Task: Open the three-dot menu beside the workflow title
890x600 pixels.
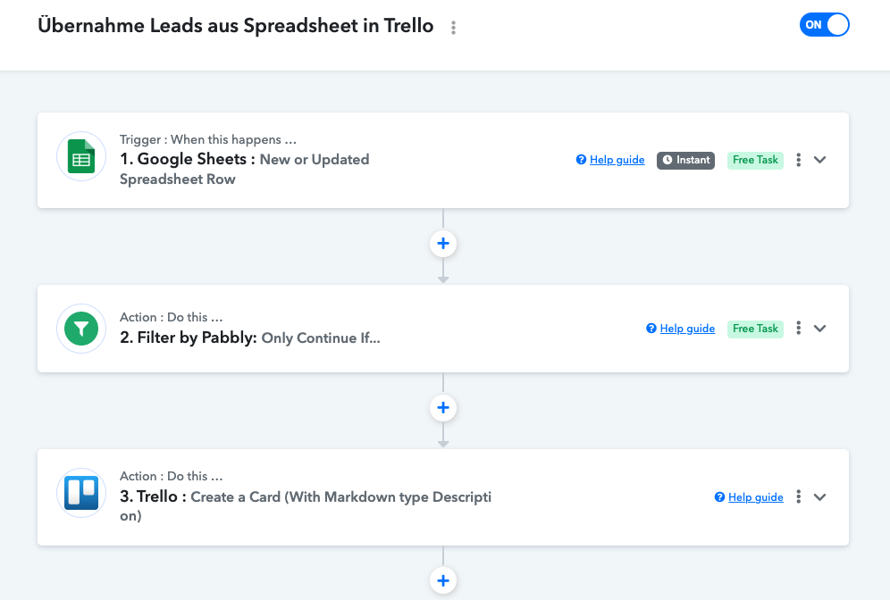Action: pyautogui.click(x=453, y=28)
